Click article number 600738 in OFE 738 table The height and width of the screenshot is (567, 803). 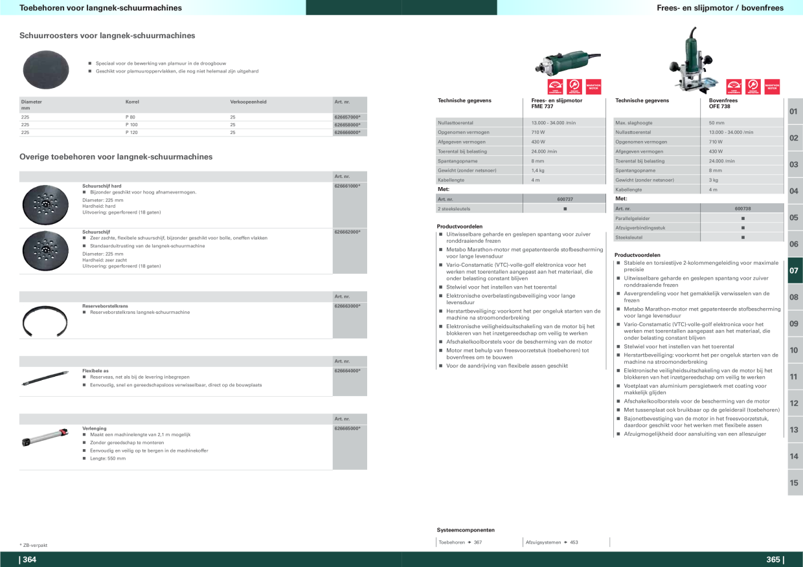743,208
